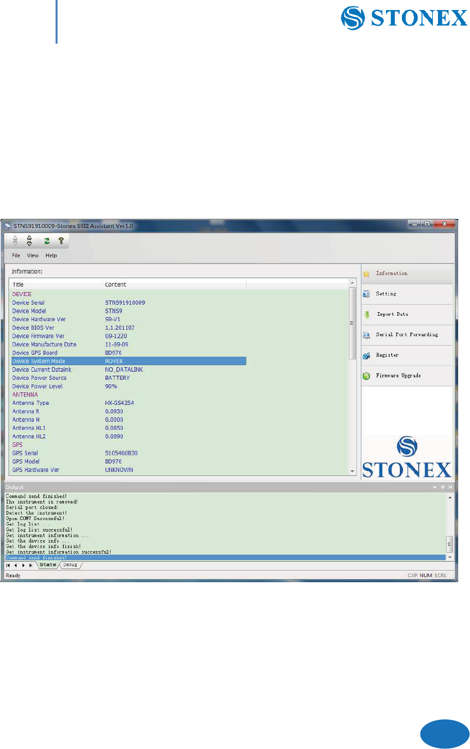470x749 pixels.
Task: Click the Output panel scrollbar up arrow
Action: point(449,497)
